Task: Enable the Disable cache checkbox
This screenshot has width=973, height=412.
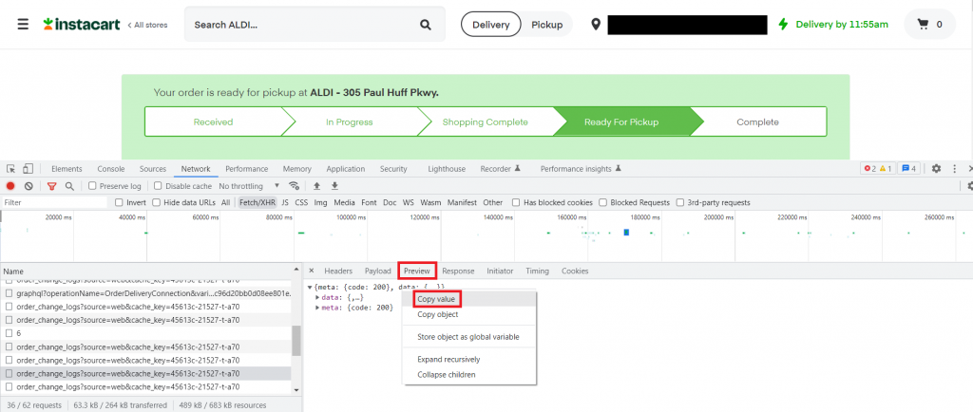Action: [158, 186]
